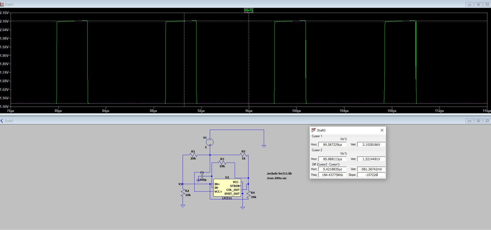The image size is (491, 230).
Task: Click the V(v1) trace label in the plot
Action: pyautogui.click(x=248, y=10)
